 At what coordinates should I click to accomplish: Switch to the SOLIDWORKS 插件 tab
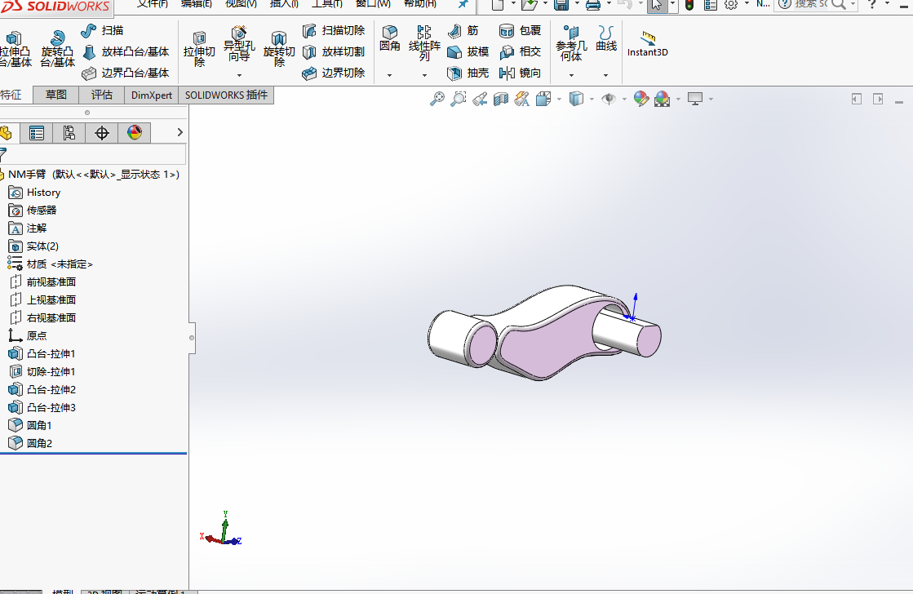point(226,95)
